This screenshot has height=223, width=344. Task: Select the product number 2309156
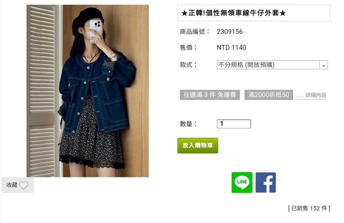tap(230, 32)
